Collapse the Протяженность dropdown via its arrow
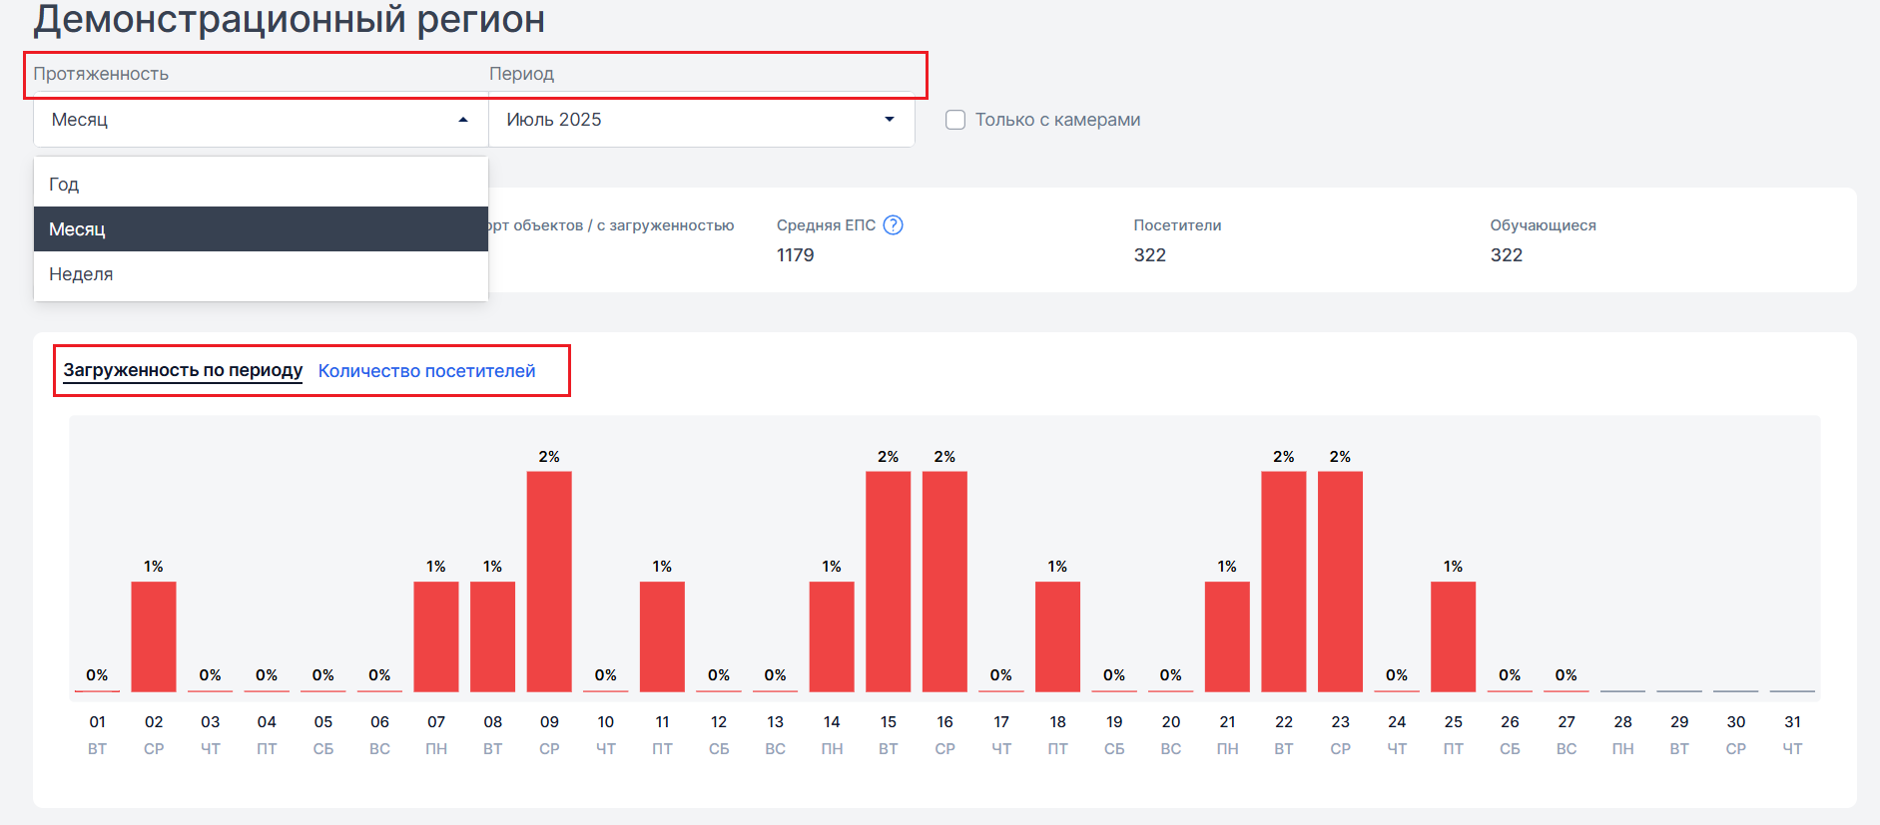 pos(463,120)
